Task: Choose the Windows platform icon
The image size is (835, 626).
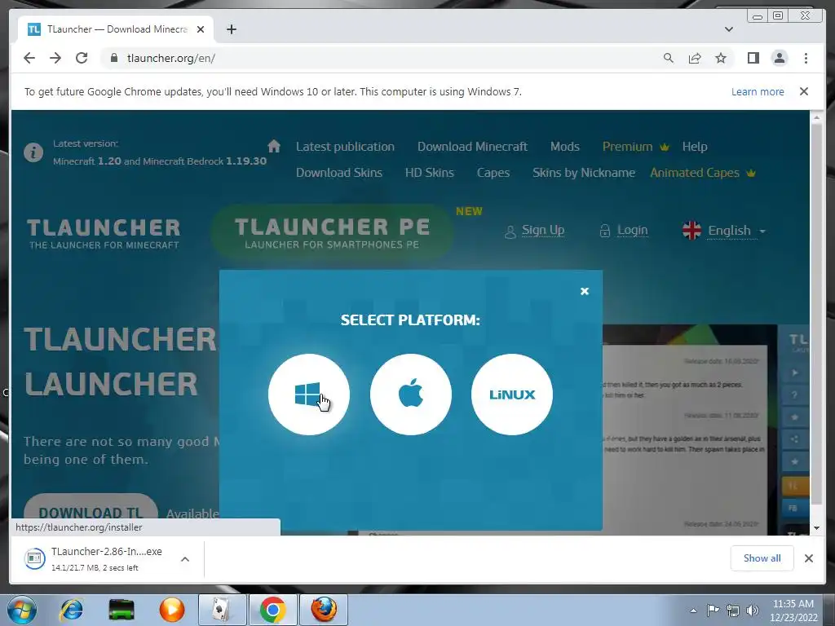Action: 309,395
